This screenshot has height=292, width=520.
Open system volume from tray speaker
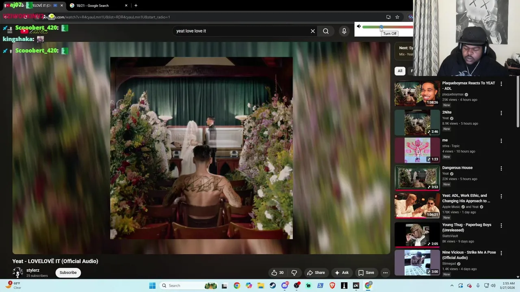click(493, 286)
